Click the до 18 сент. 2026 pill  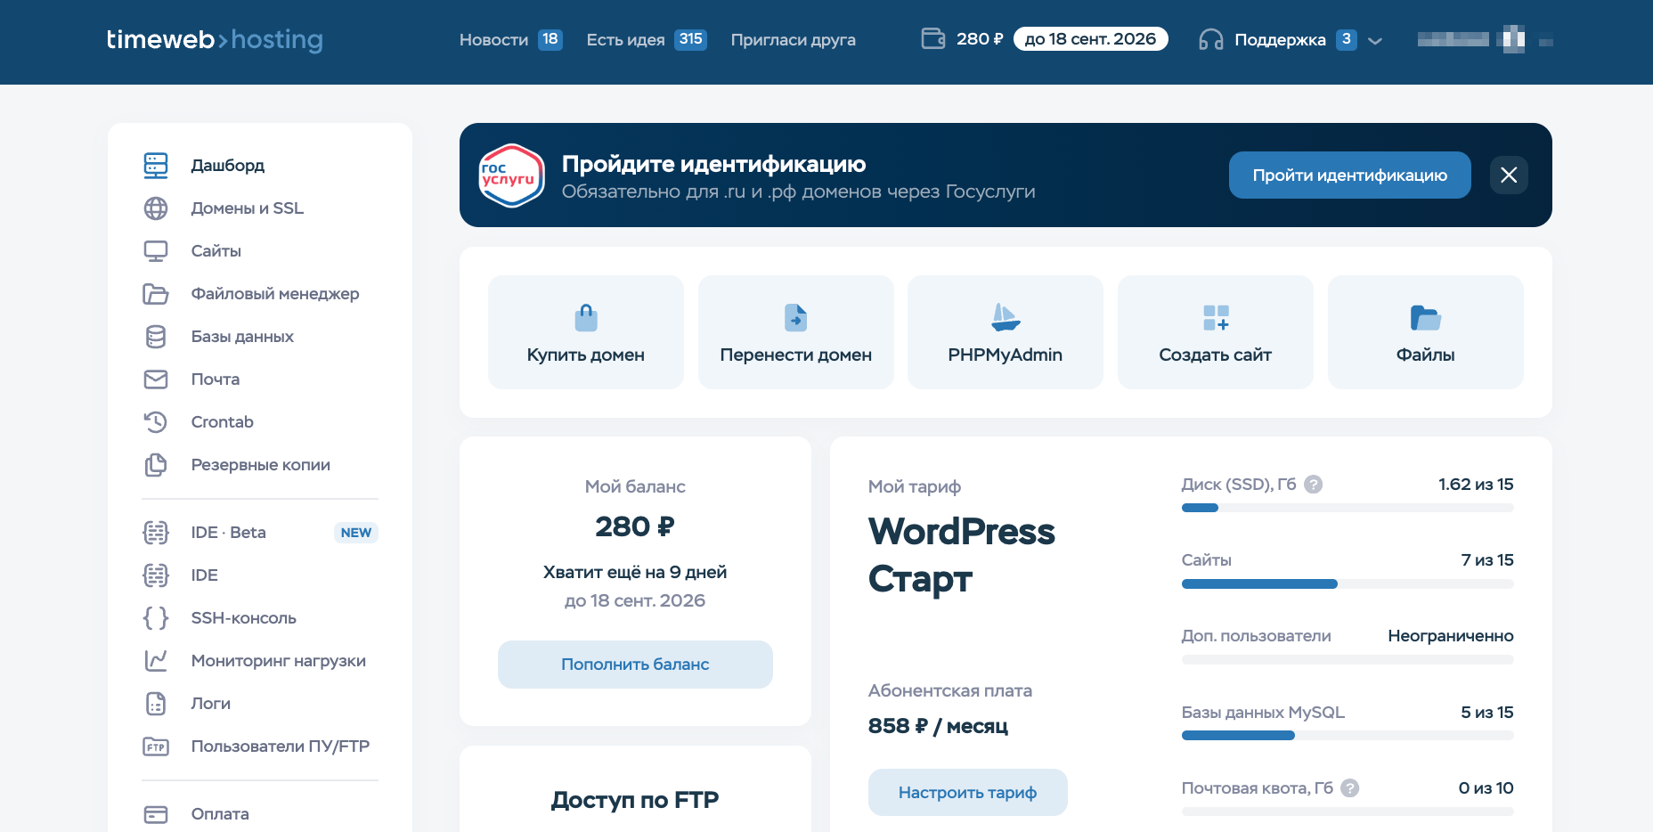pos(1090,38)
